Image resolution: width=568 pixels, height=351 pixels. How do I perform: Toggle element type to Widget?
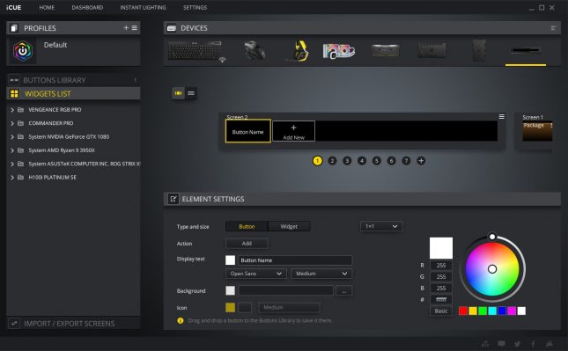[x=289, y=226]
